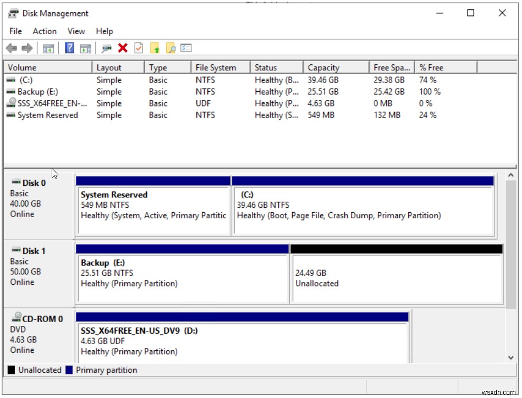The image size is (522, 398).
Task: Open the Action menu
Action: coord(45,31)
